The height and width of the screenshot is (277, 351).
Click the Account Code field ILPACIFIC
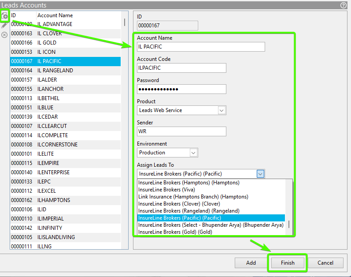(x=181, y=68)
